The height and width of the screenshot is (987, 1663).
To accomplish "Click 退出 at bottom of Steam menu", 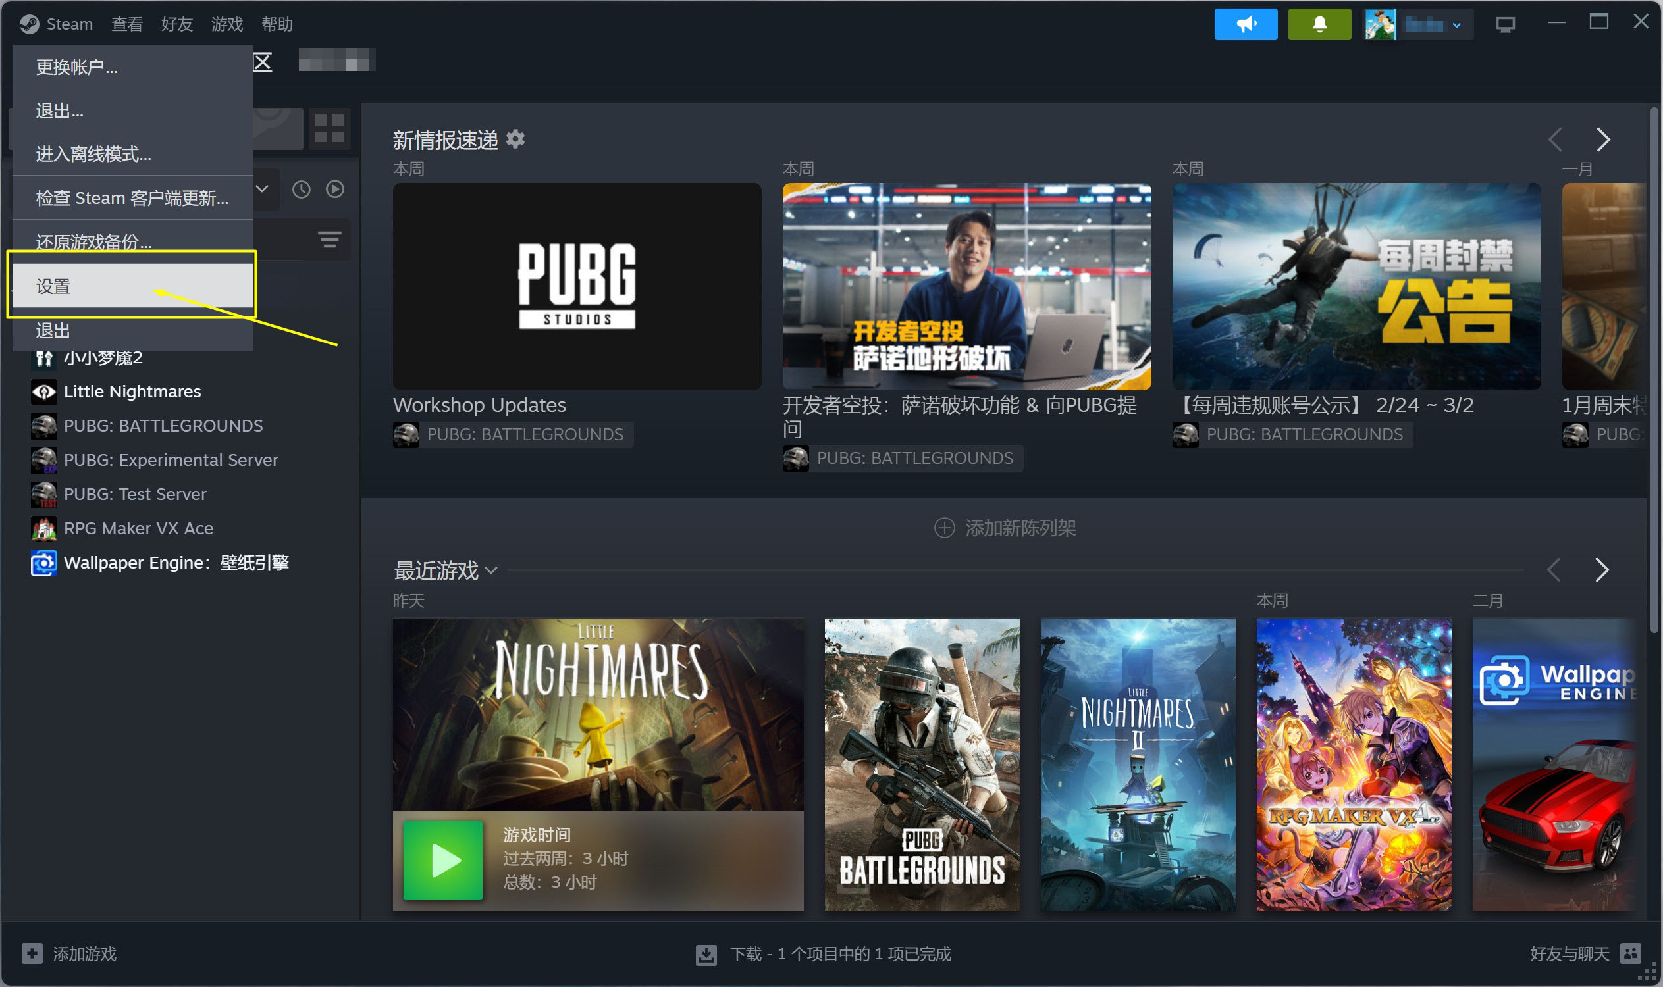I will (132, 330).
